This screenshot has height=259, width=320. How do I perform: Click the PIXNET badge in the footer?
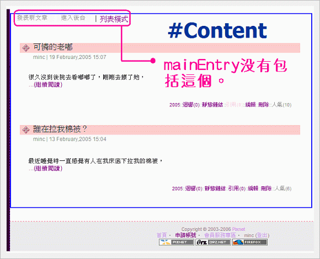pyautogui.click(x=177, y=242)
